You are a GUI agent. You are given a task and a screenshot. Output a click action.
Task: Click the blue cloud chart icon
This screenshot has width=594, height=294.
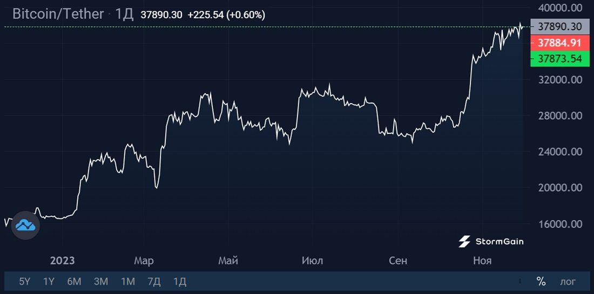click(x=25, y=225)
